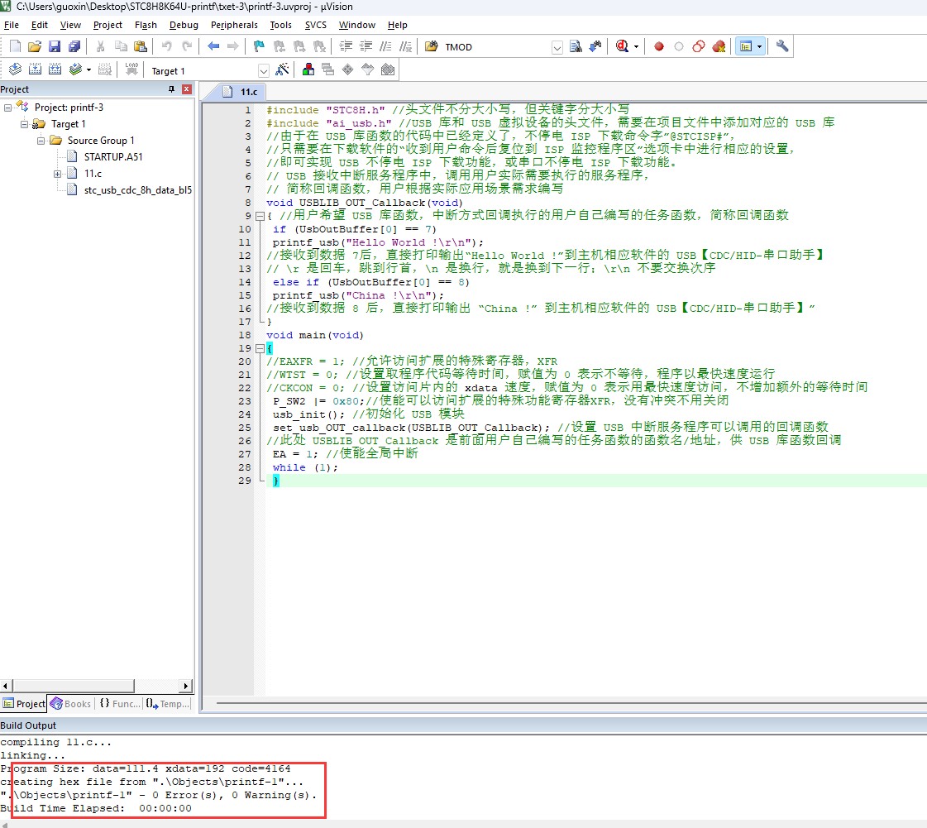This screenshot has width=927, height=828.
Task: Open Configuration with the wrench icon
Action: (782, 46)
